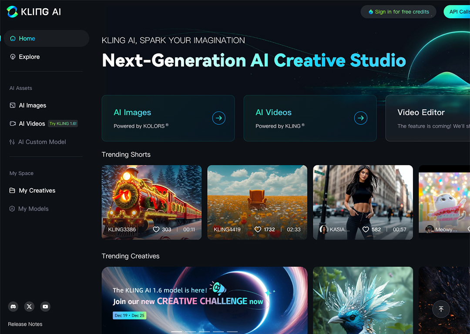The width and height of the screenshot is (470, 334).
Task: Click the AI Assets section label
Action: click(x=21, y=88)
